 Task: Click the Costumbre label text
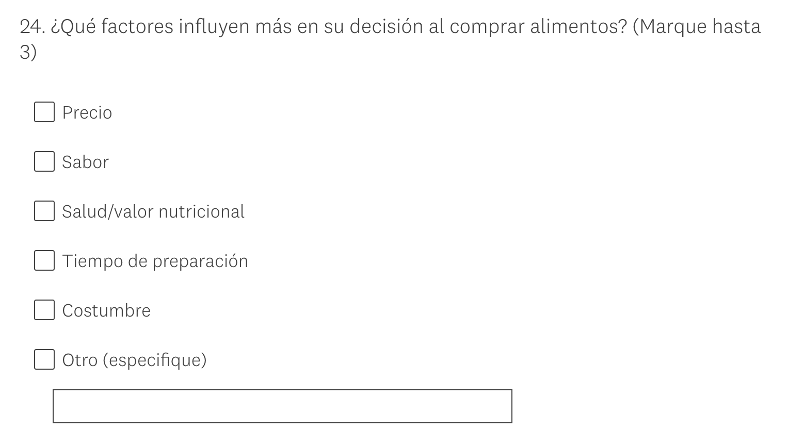coord(106,311)
